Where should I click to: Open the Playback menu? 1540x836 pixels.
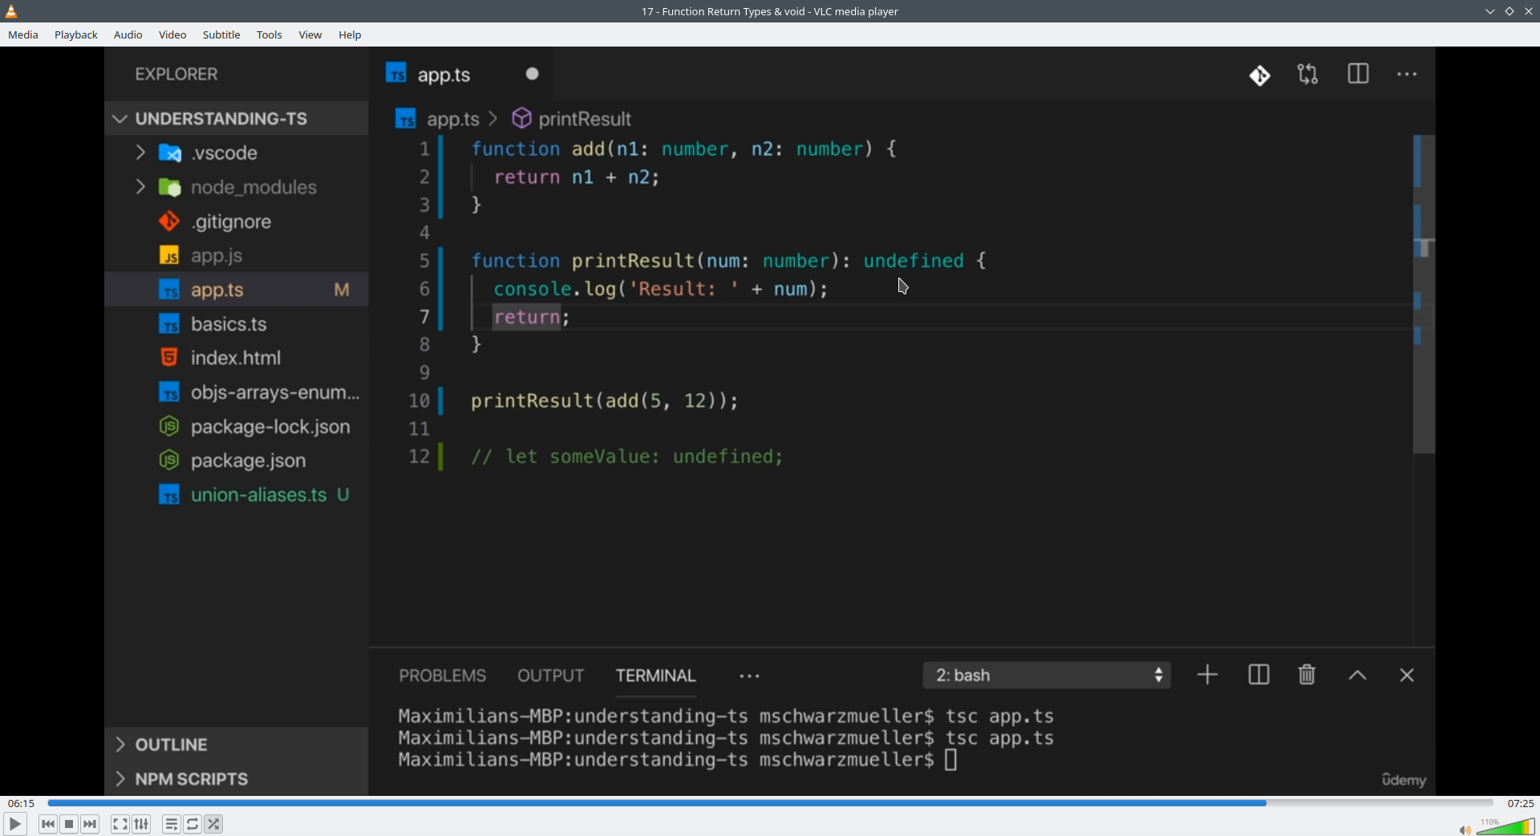pyautogui.click(x=76, y=35)
